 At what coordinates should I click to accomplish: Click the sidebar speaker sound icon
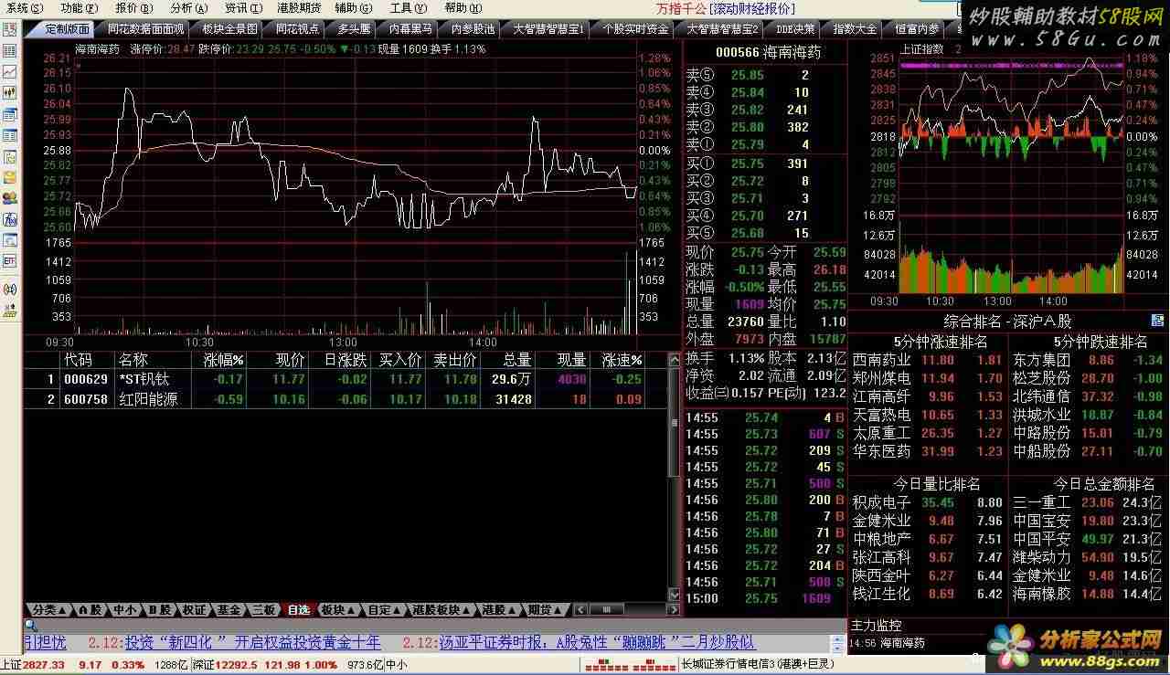(x=10, y=290)
